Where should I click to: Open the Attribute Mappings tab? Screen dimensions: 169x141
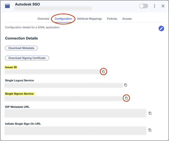[x=89, y=19]
